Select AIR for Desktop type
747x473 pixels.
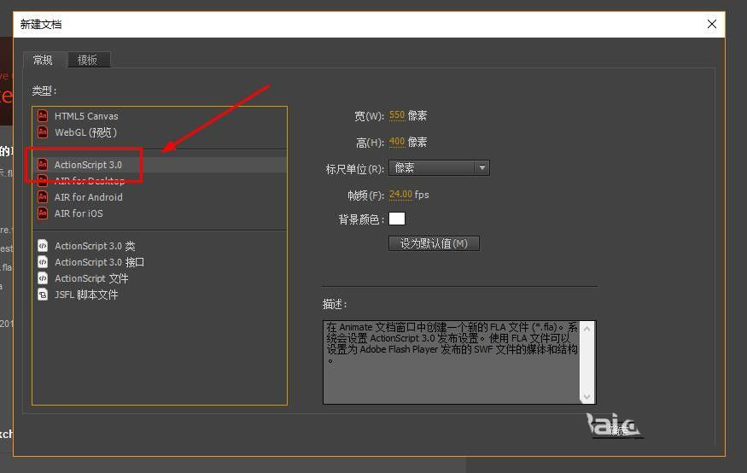[160, 180]
